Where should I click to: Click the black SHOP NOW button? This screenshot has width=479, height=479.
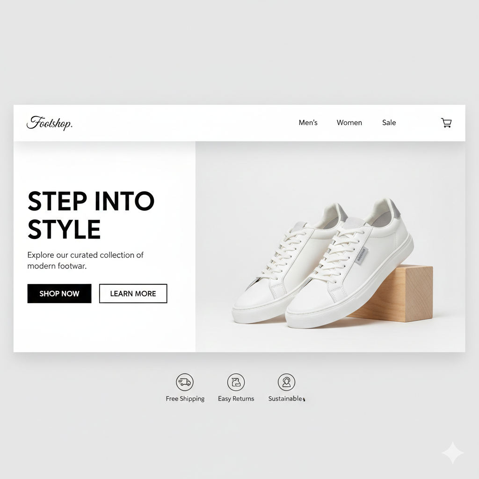(59, 294)
